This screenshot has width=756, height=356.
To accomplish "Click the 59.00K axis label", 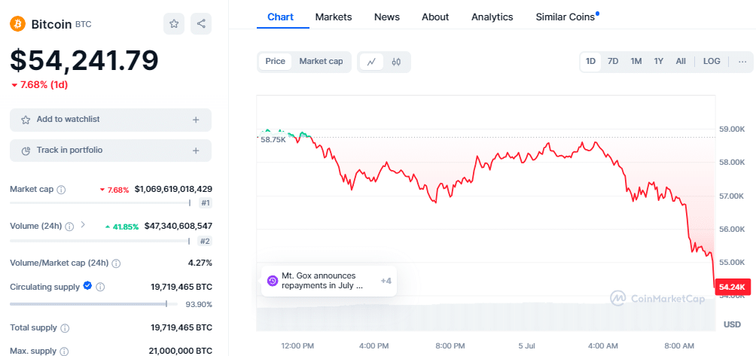I will coord(731,129).
